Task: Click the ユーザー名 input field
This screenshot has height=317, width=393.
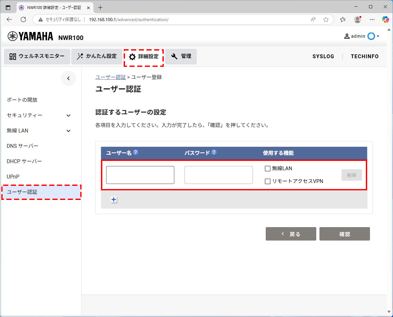Action: click(140, 175)
